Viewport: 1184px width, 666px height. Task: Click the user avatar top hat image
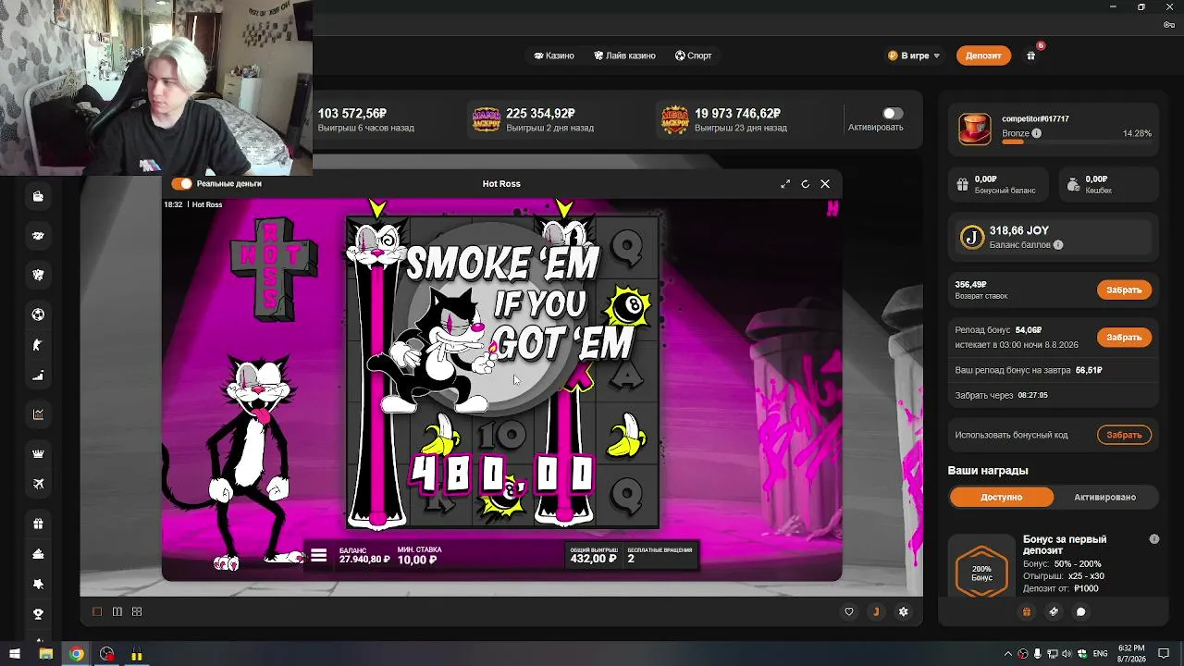coord(974,129)
